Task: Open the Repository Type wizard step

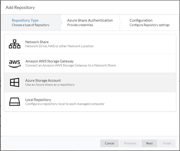Action: point(31,22)
